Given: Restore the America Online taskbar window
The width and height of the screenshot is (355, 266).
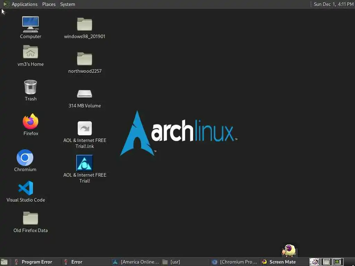Looking at the screenshot, I should point(136,262).
